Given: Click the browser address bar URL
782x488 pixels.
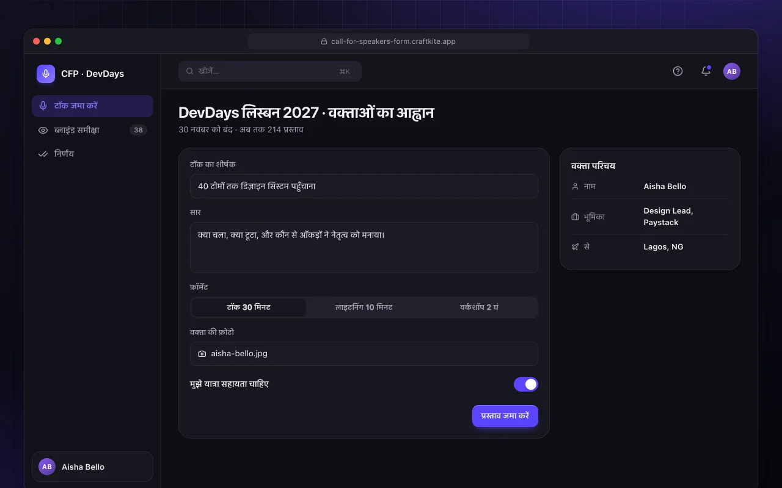Looking at the screenshot, I should coord(389,41).
